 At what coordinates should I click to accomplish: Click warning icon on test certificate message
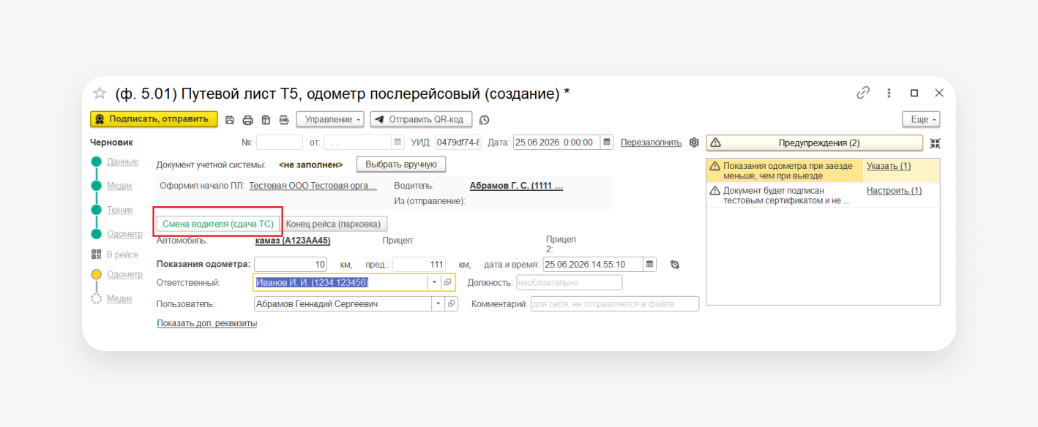pyautogui.click(x=716, y=191)
